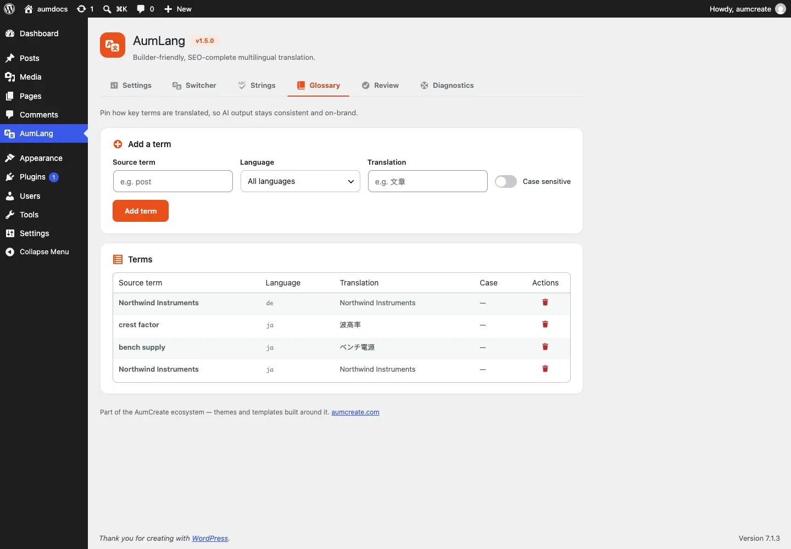
Task: Collapse the admin sidebar menu
Action: coord(44,252)
